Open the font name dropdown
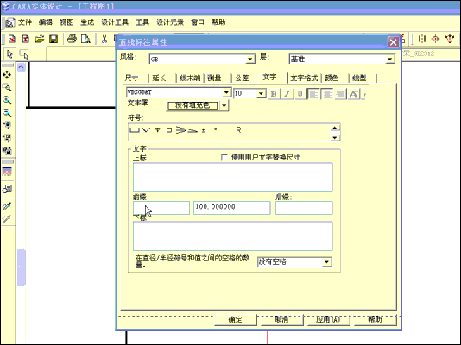This screenshot has height=345, width=461. tap(226, 93)
